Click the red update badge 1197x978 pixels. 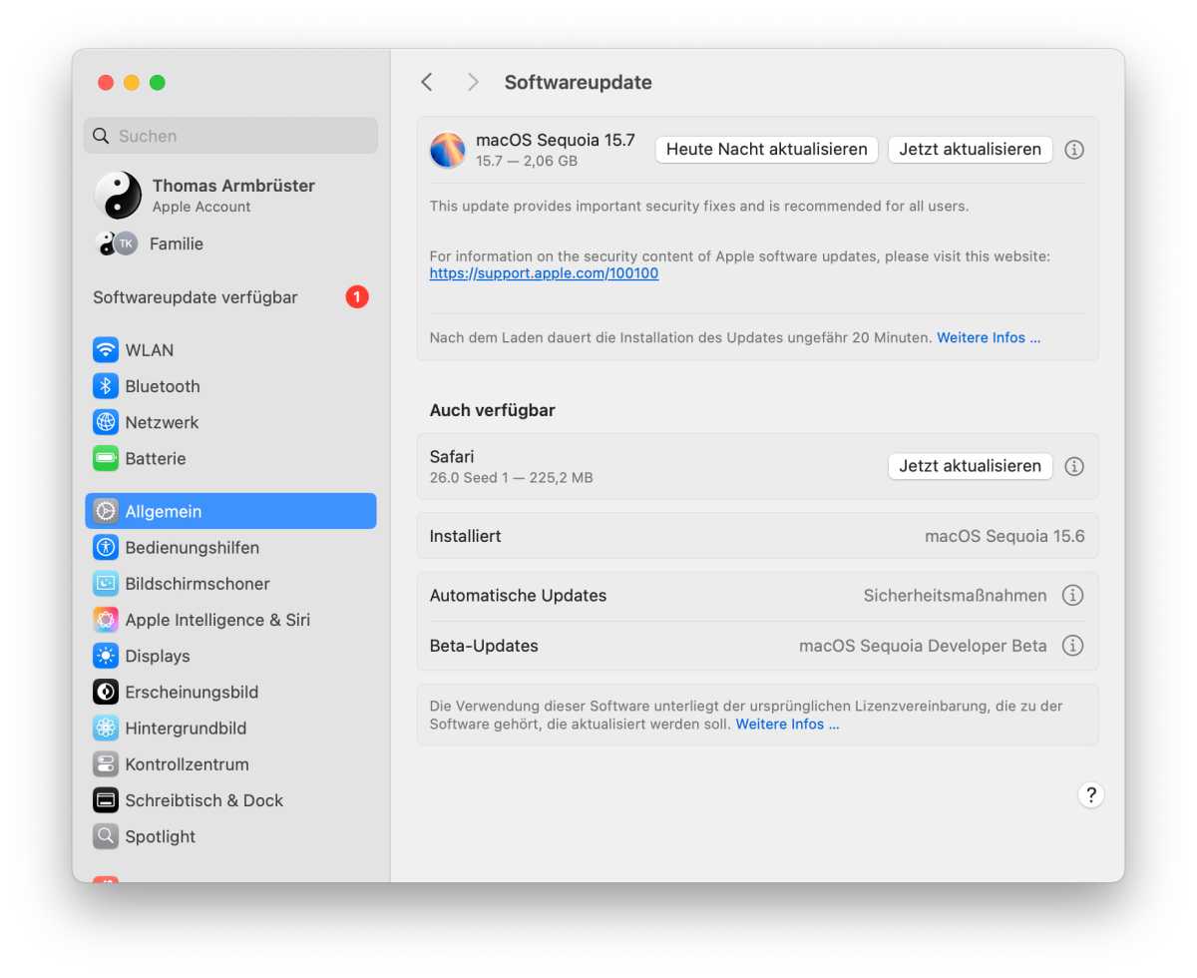point(357,297)
